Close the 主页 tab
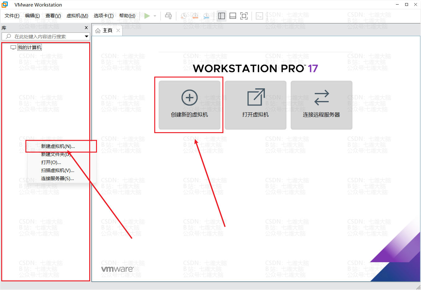 [118, 30]
